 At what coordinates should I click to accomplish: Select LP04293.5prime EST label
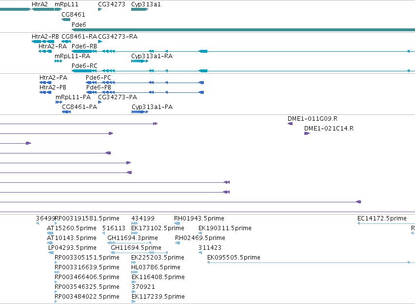[x=72, y=248]
